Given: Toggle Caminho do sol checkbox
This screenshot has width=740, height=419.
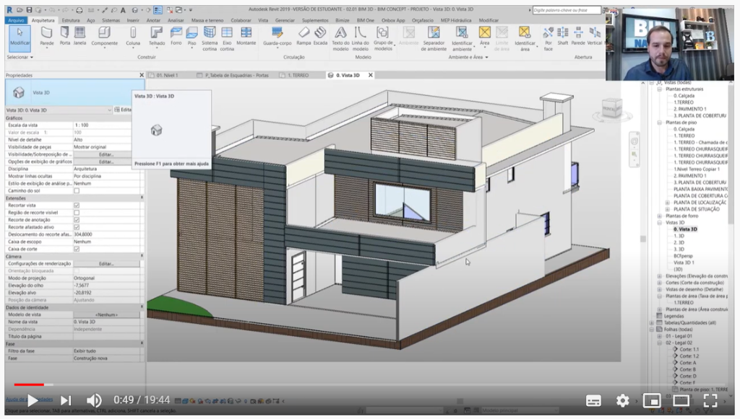Looking at the screenshot, I should [77, 190].
